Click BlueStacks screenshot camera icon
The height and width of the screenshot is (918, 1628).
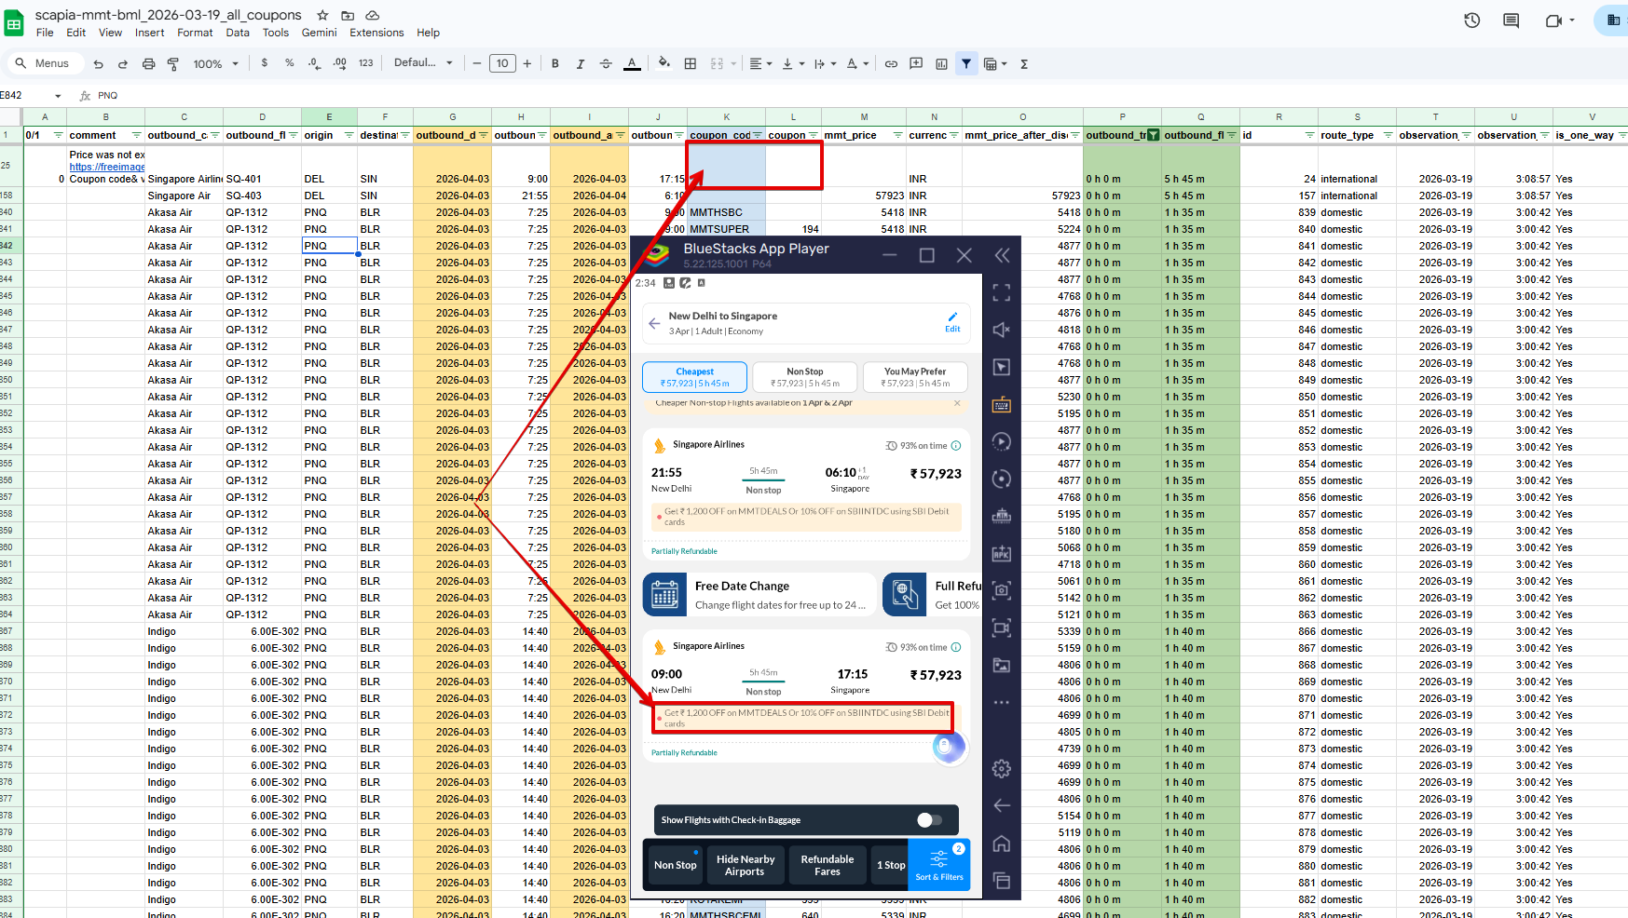tap(1002, 590)
